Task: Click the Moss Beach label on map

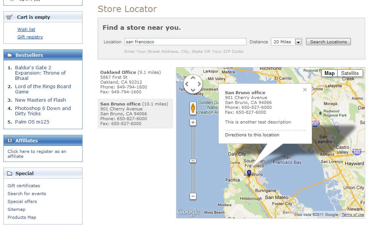Action: tap(214, 212)
